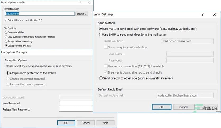The height and width of the screenshot is (128, 221).
Task: Select Prompt before overwriting option
Action: pyautogui.click(x=6, y=41)
